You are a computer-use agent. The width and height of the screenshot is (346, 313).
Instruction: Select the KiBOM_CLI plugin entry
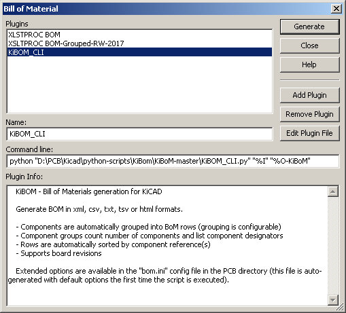[139, 52]
